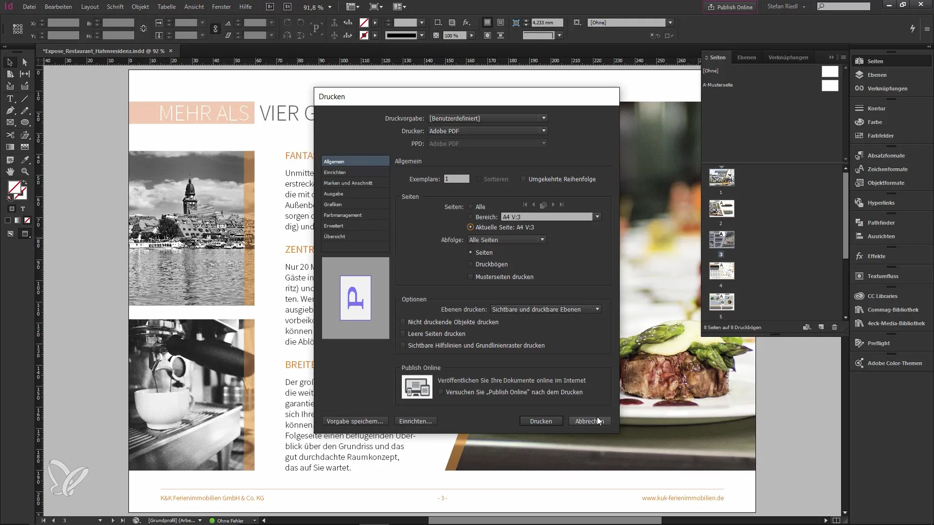Open the Effekte panel

click(x=891, y=256)
